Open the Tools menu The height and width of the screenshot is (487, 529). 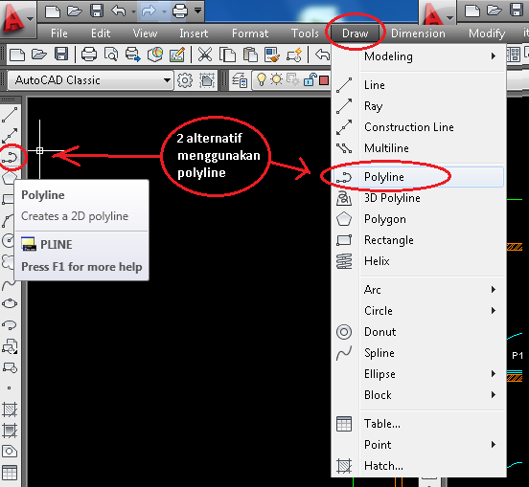305,33
